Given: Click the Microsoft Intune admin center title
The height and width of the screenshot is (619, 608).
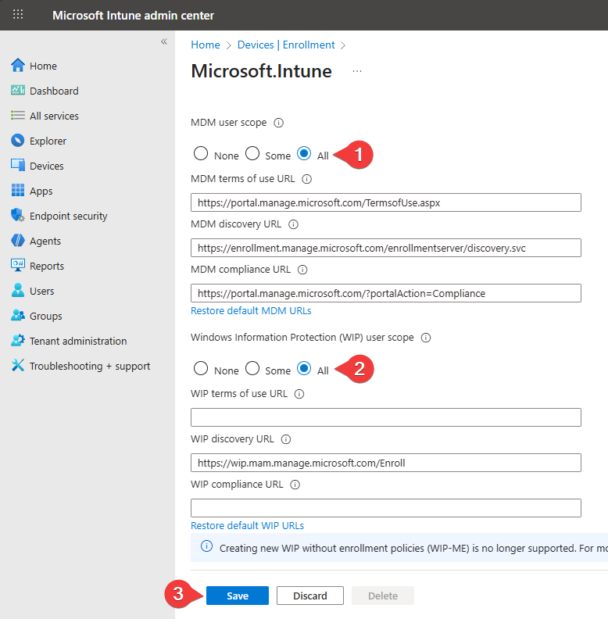Looking at the screenshot, I should (133, 16).
